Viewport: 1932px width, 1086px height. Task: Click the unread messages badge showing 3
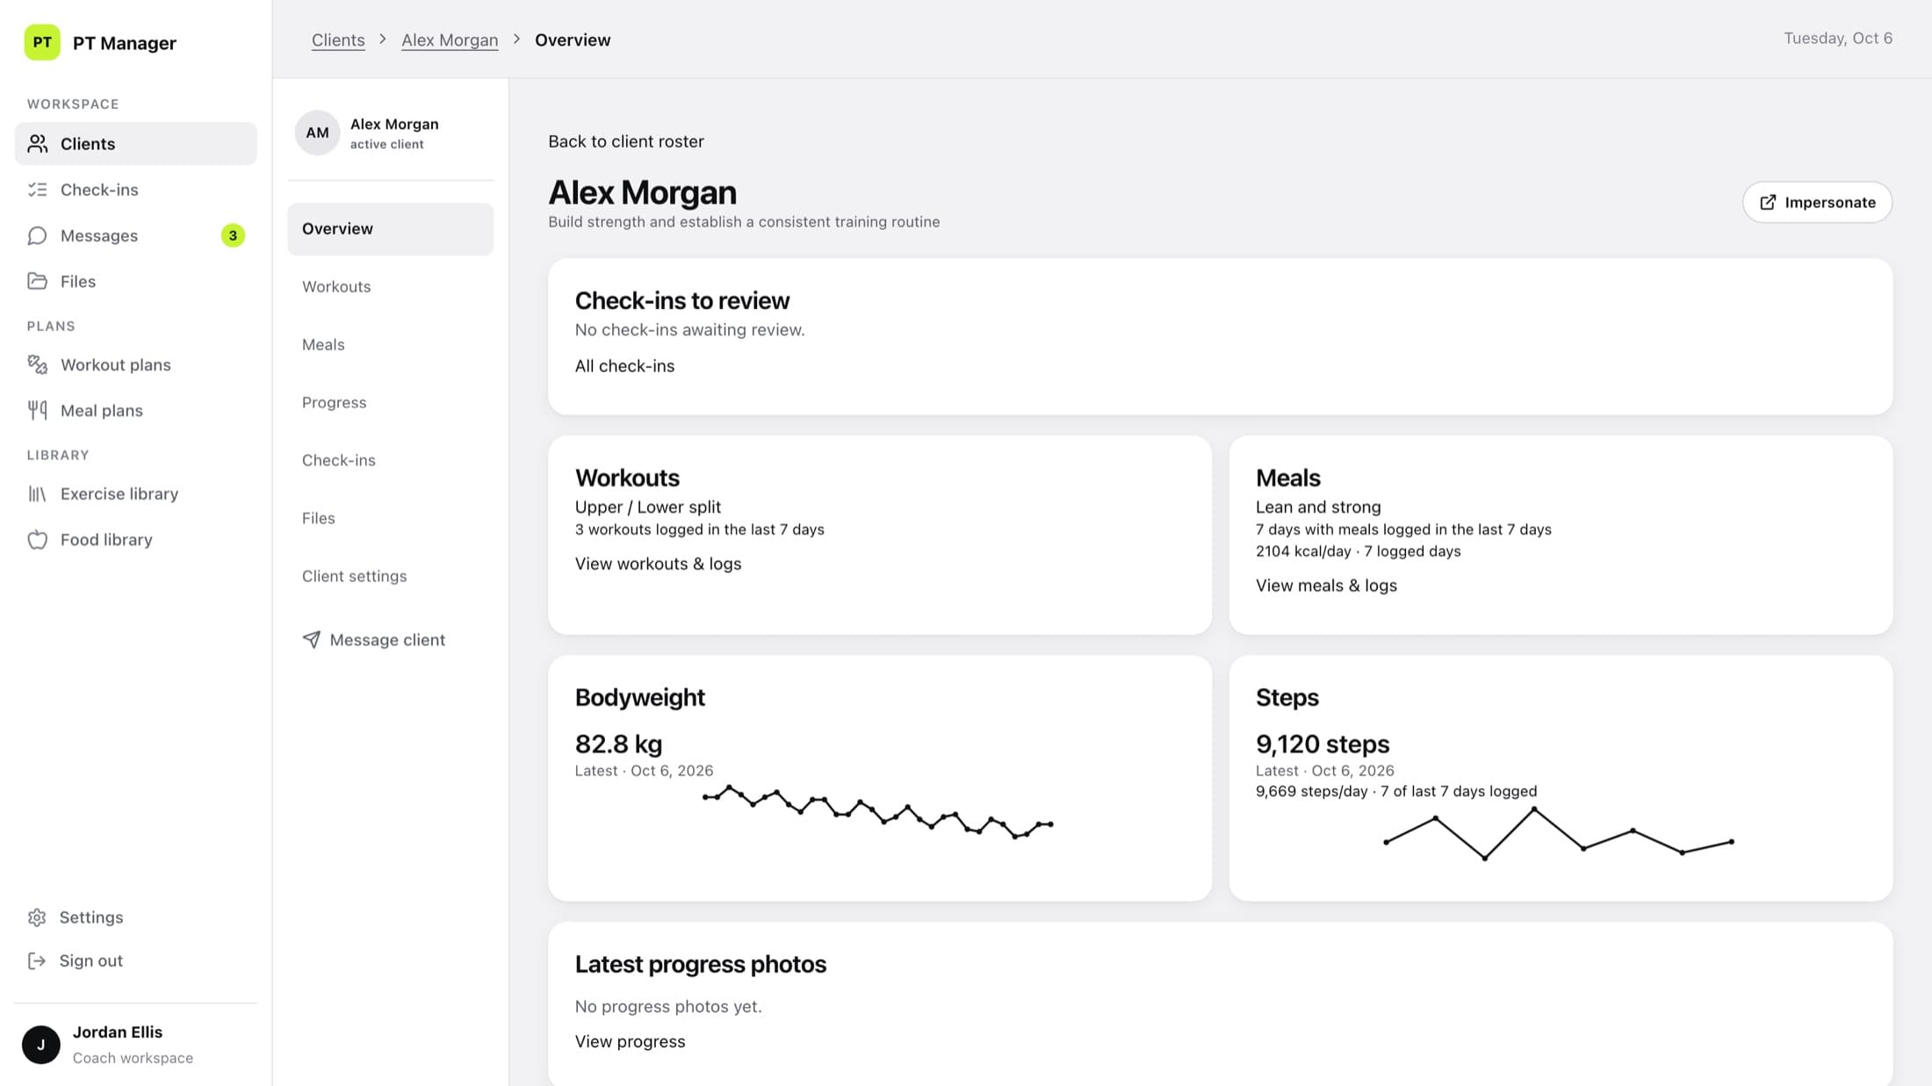(233, 235)
